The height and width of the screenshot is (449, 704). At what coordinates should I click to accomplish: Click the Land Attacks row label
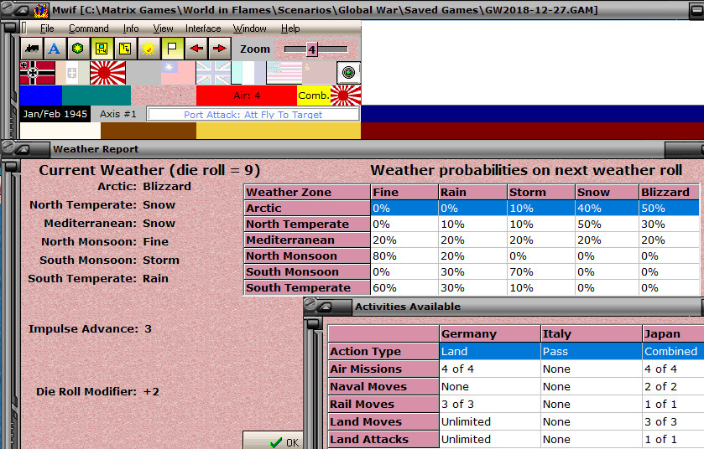(383, 440)
